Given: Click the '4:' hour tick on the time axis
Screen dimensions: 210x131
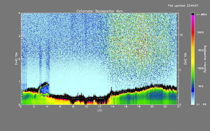Looking at the screenshot, I should (48, 107).
